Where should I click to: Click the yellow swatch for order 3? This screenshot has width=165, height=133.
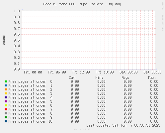(x=6, y=93)
